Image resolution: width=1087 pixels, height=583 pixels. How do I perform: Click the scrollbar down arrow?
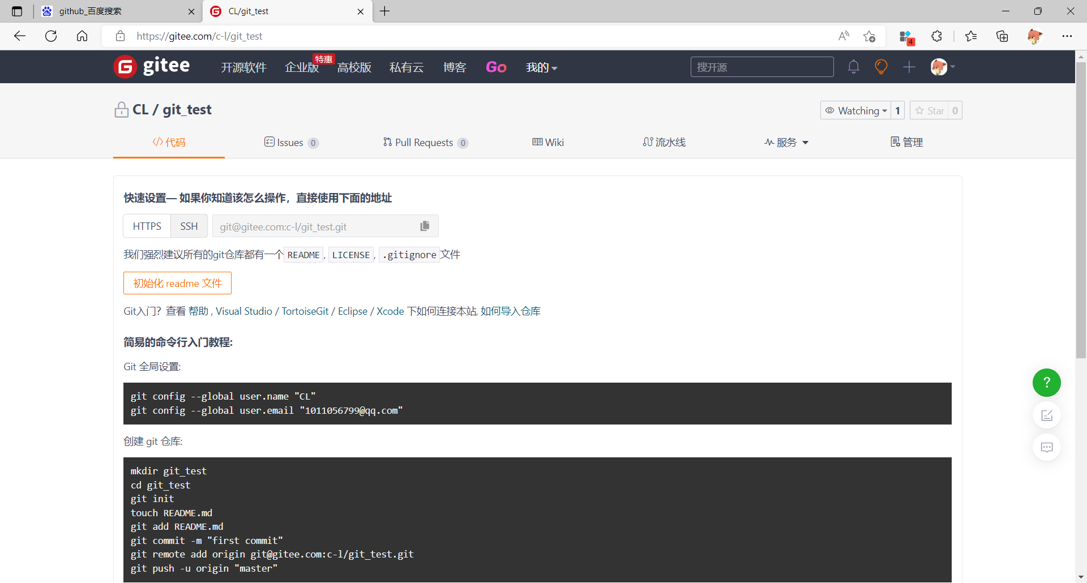click(x=1081, y=577)
